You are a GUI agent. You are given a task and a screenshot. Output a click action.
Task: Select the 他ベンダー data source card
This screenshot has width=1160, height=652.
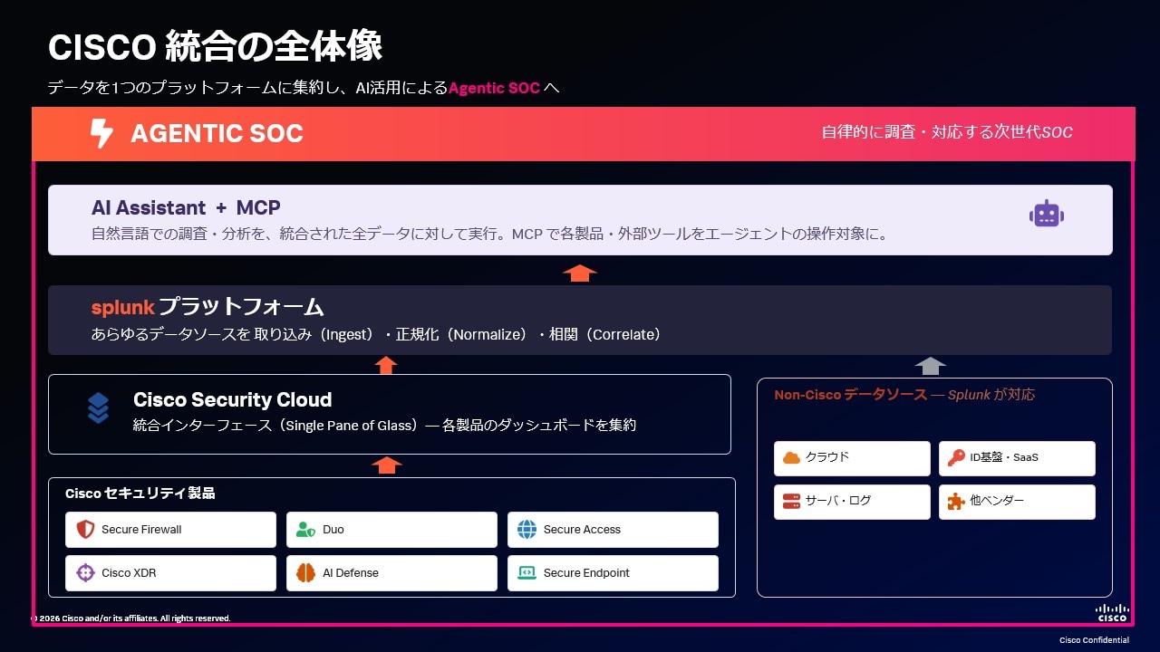click(x=1017, y=502)
